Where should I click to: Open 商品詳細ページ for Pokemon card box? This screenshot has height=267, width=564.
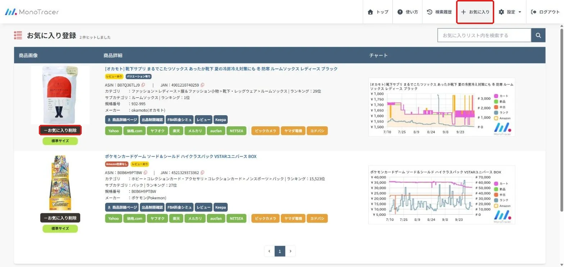(122, 207)
